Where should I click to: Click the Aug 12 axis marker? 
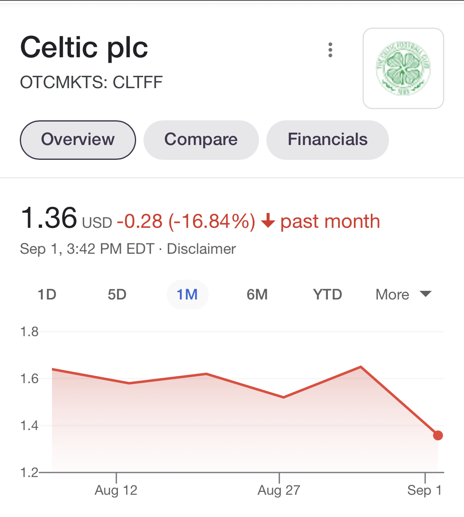point(116,490)
